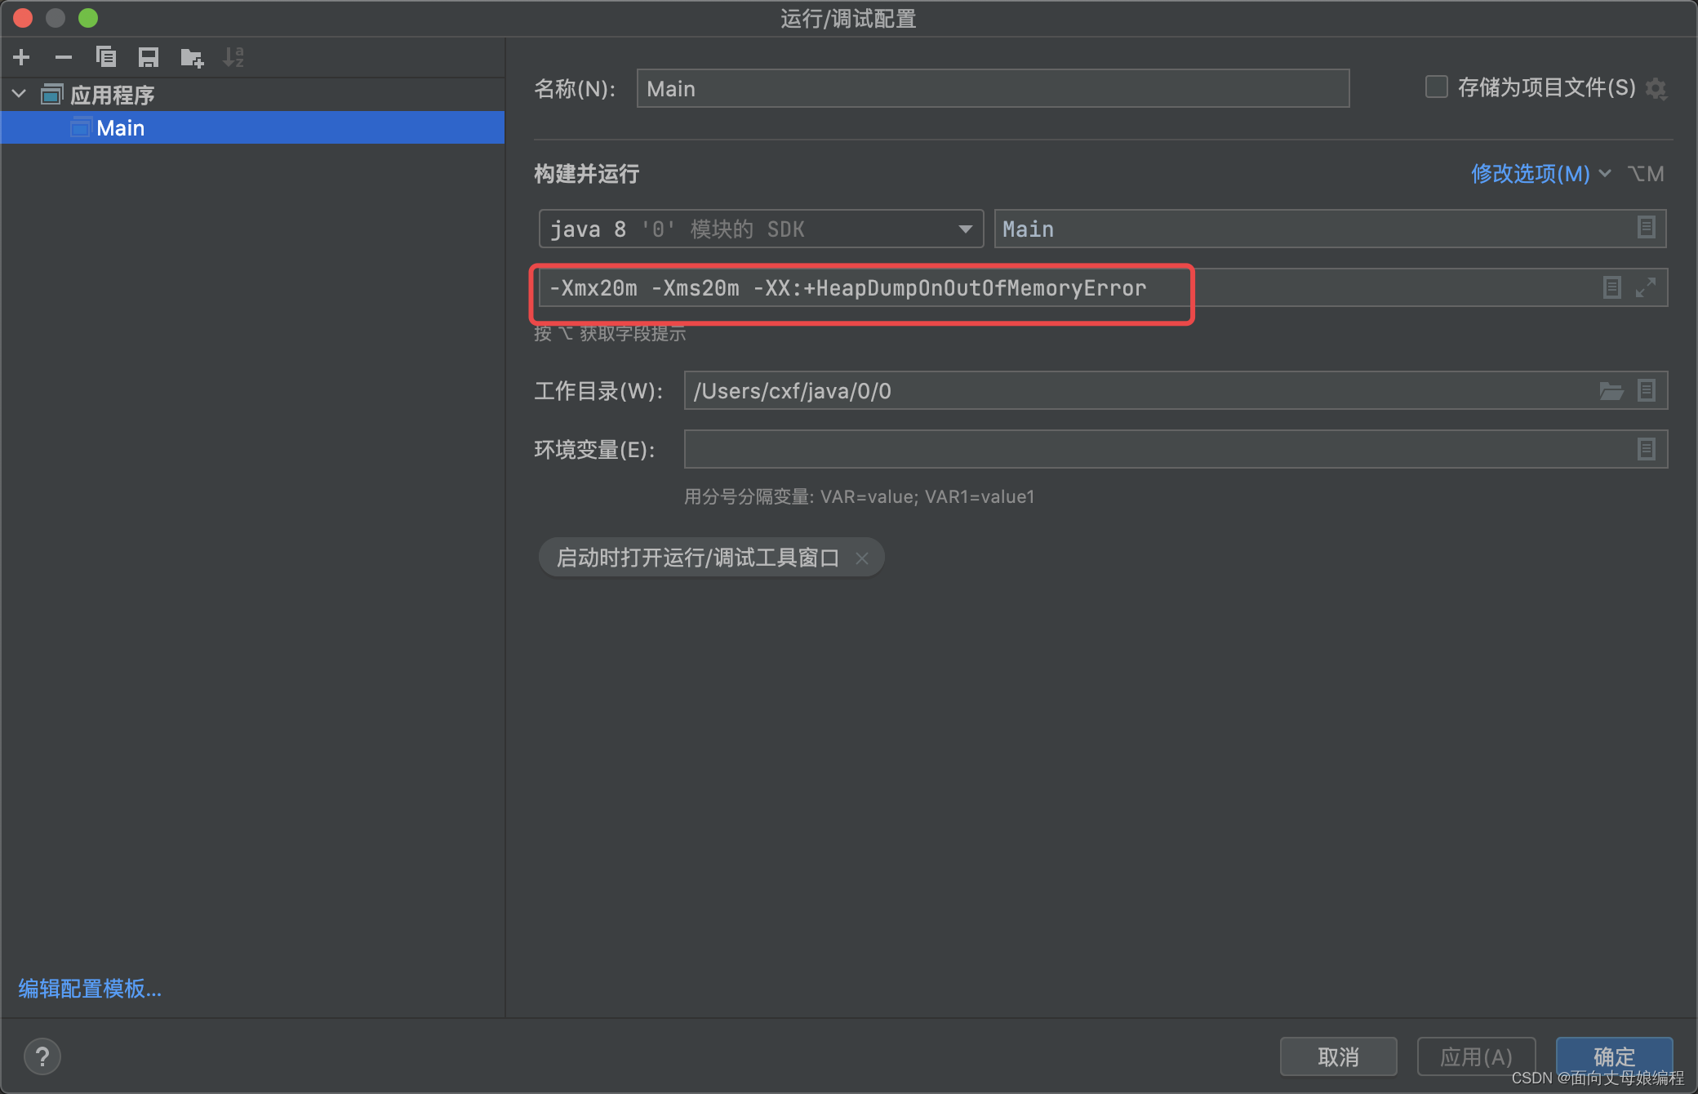Confirm with the 确定 button
The height and width of the screenshot is (1094, 1698).
tap(1615, 1056)
